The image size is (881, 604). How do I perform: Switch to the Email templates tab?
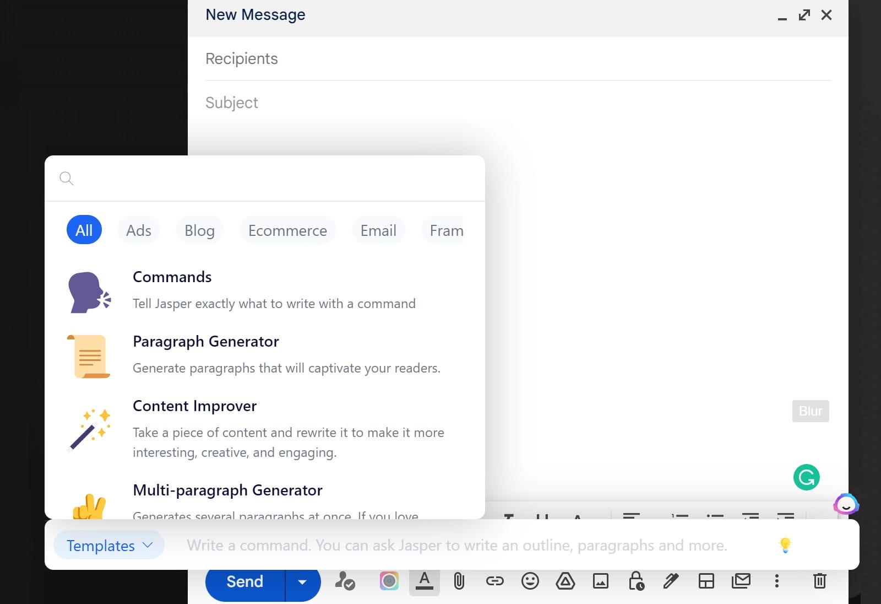point(378,230)
